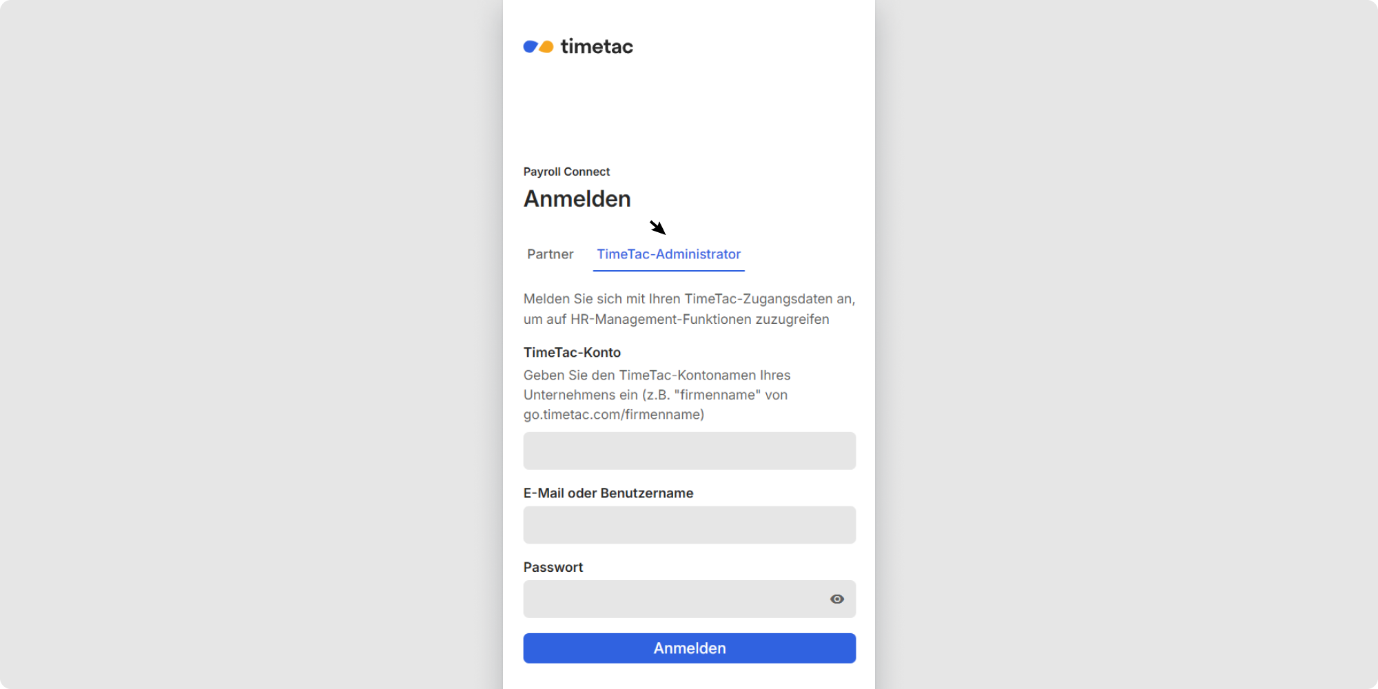
Task: Switch to the Partner tab
Action: (x=550, y=254)
